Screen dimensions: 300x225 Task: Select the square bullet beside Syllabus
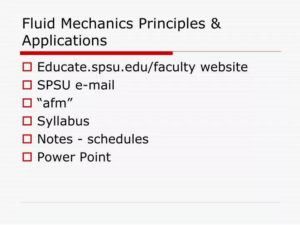[27, 121]
